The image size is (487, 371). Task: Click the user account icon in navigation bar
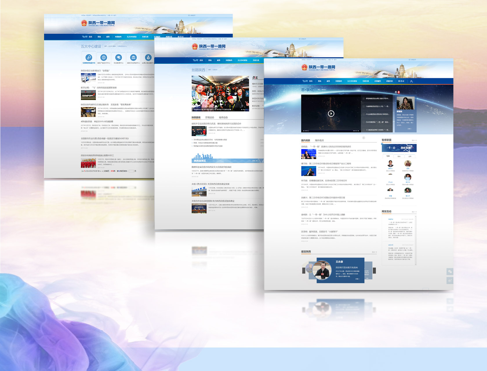411,81
